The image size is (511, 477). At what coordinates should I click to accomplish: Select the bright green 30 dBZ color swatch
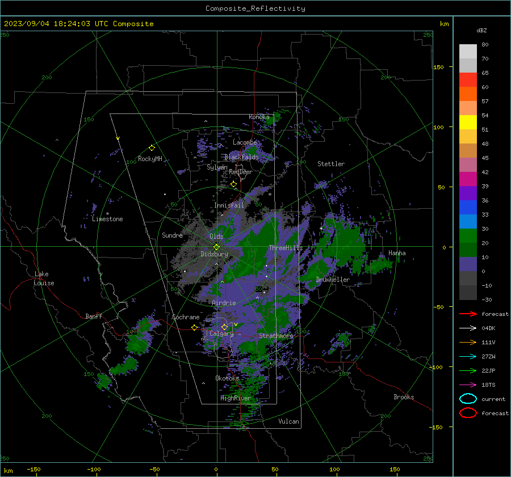pos(468,235)
